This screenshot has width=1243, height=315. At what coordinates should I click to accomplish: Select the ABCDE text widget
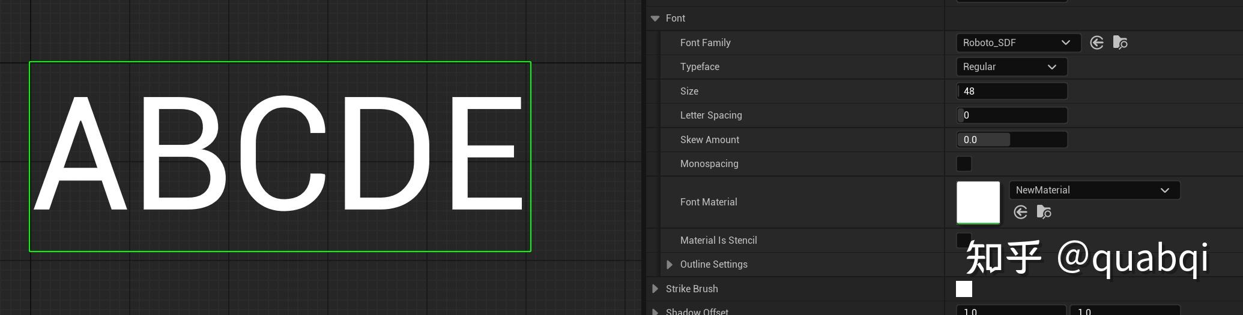coord(280,155)
